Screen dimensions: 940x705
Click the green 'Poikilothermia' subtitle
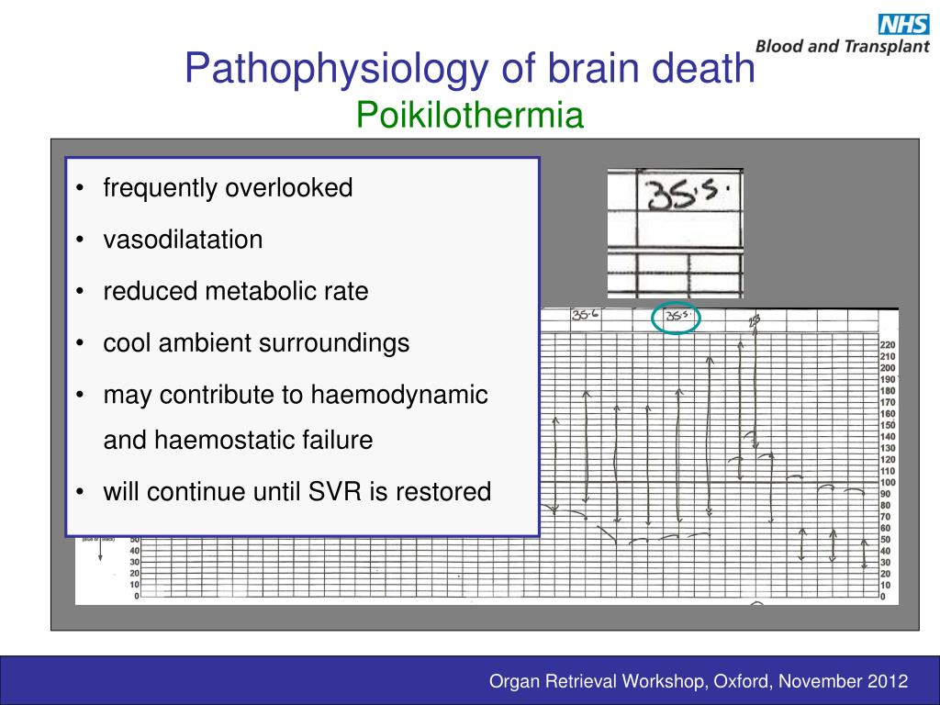click(469, 115)
